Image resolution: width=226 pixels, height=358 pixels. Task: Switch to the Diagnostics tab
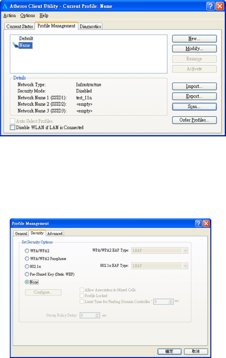pyautogui.click(x=90, y=26)
